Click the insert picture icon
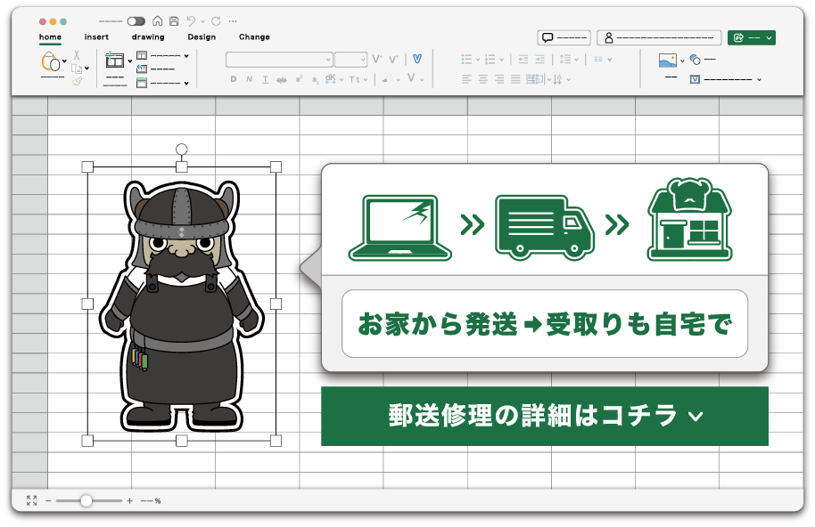 [667, 61]
